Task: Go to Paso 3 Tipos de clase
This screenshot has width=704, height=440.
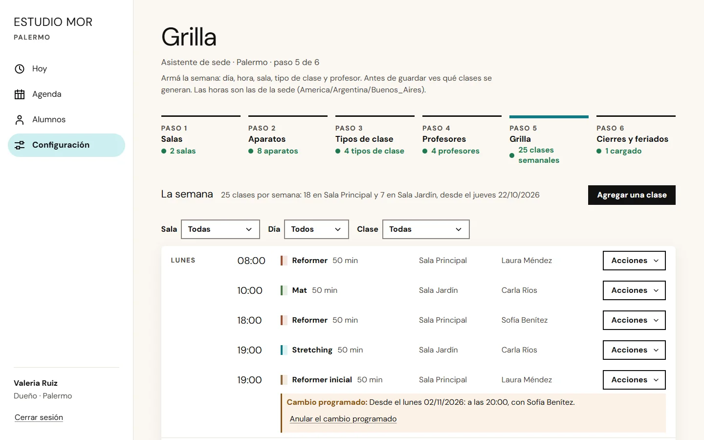Action: coord(375,139)
